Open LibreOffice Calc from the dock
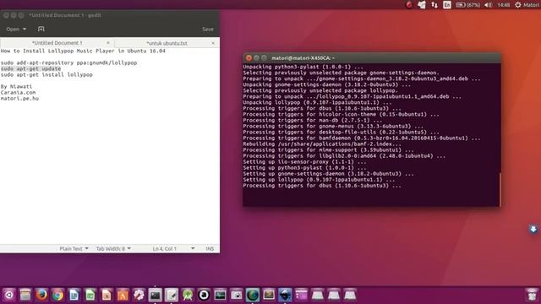This screenshot has width=541, height=304. click(90, 295)
